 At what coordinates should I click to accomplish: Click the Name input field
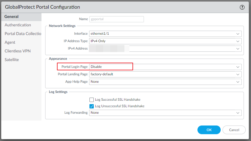pos(116,19)
